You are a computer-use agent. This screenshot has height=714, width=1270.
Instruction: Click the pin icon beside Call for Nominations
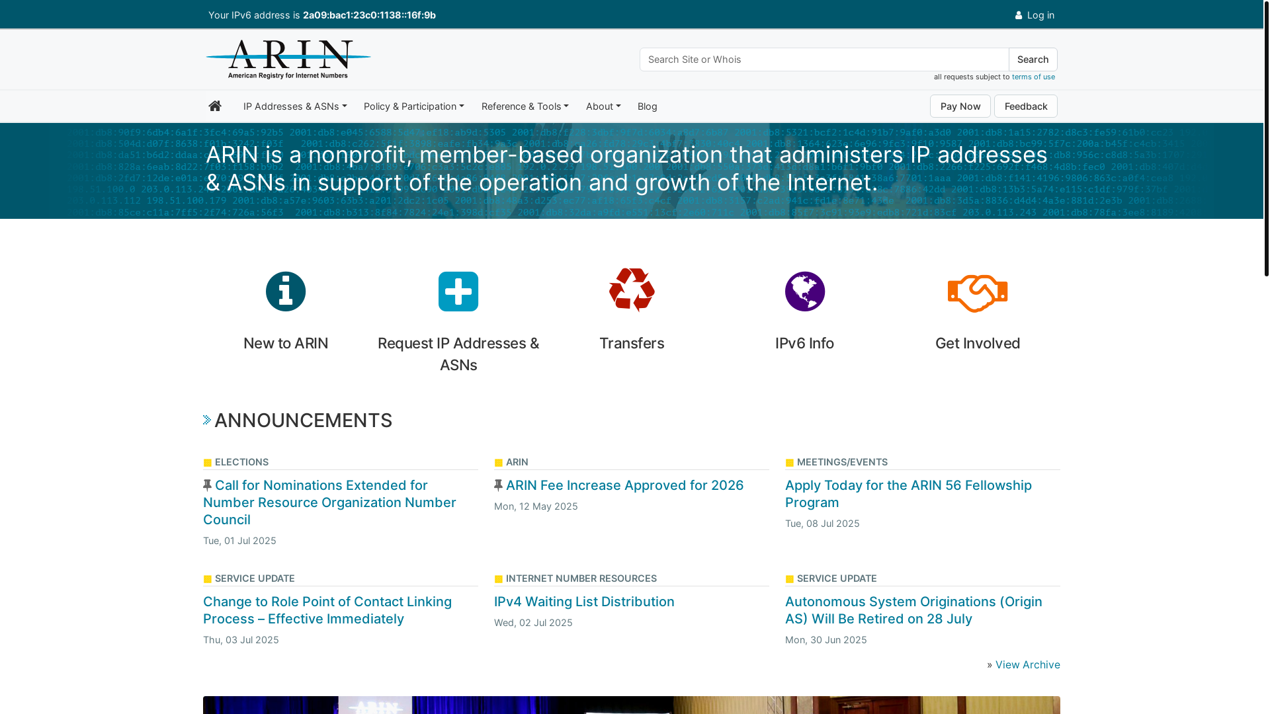coord(208,485)
